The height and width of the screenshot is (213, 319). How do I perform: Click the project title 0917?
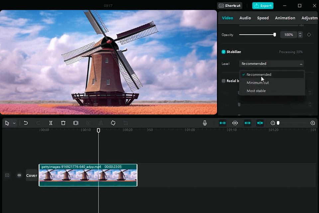108,6
